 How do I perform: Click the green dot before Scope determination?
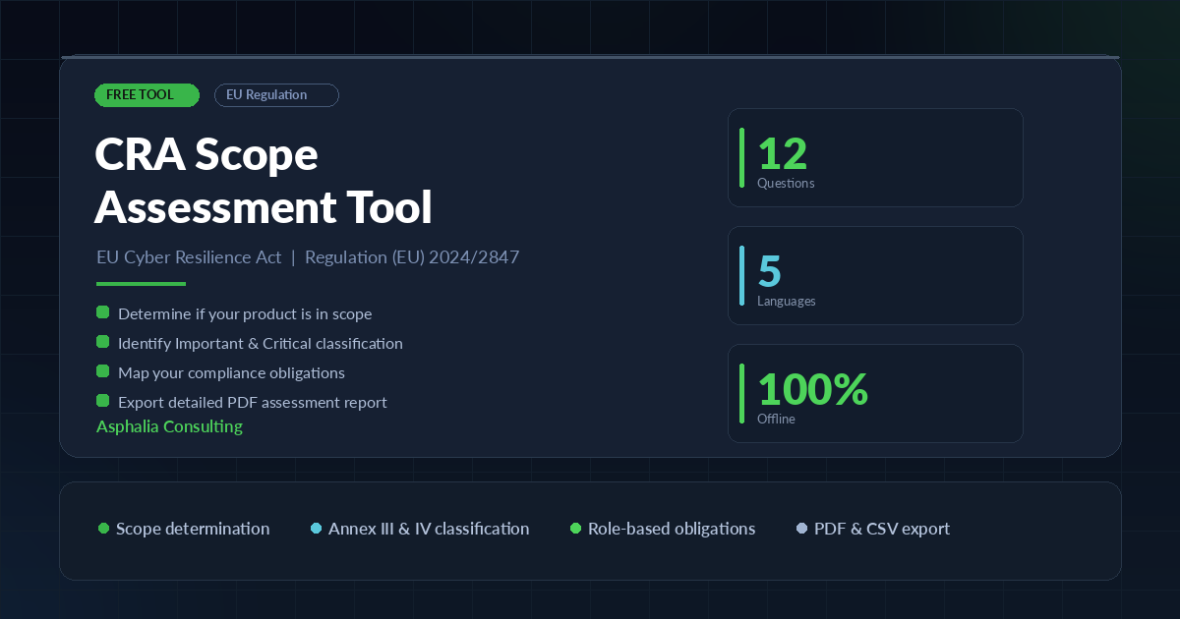pyautogui.click(x=103, y=529)
